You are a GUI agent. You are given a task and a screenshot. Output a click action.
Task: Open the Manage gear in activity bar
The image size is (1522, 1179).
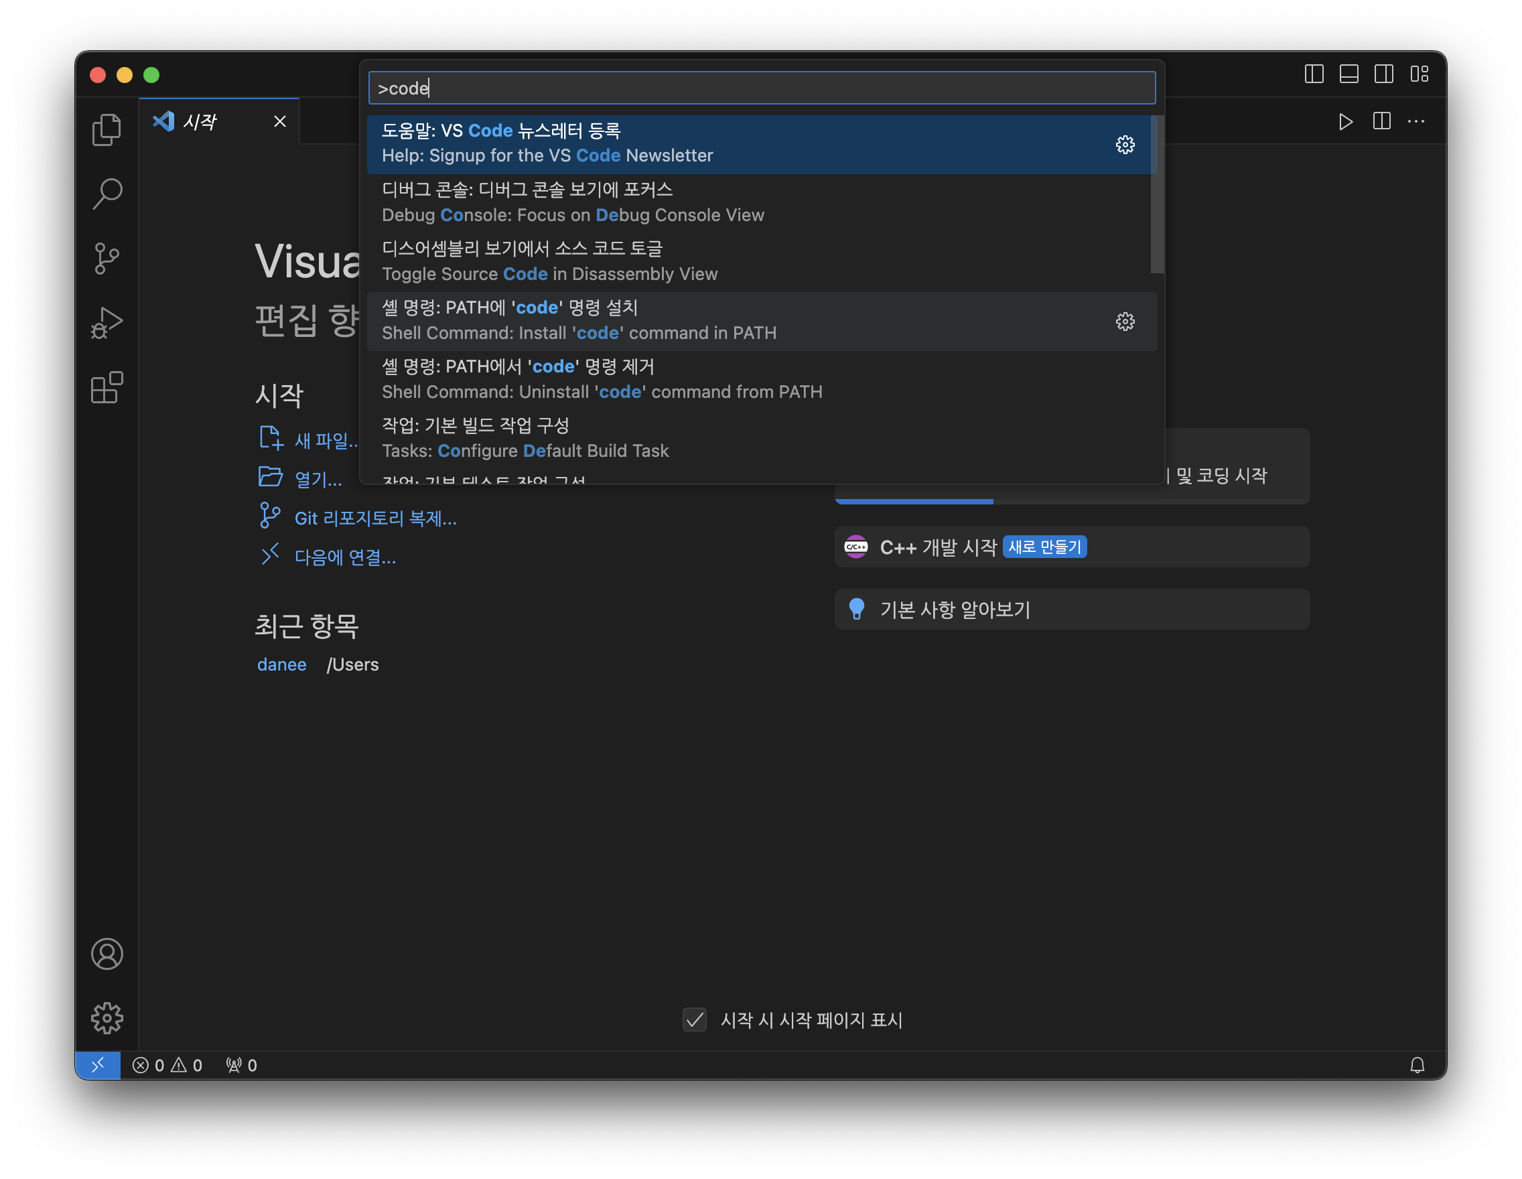(x=107, y=1018)
